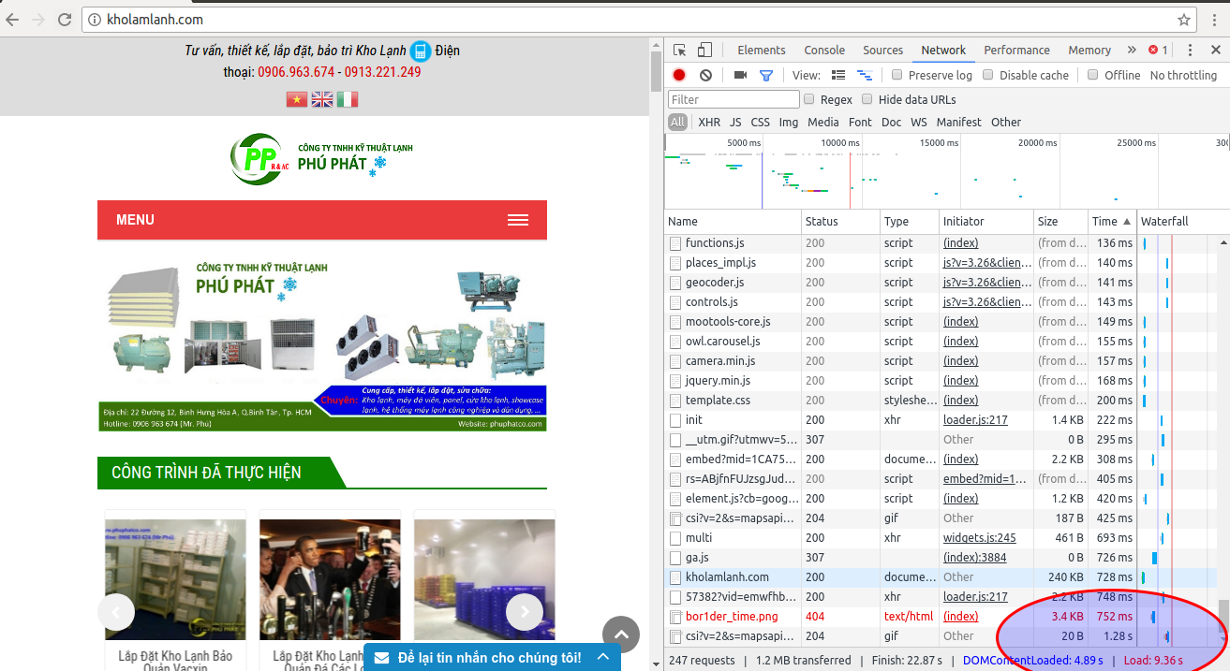Open the Elements tab
Image resolution: width=1230 pixels, height=671 pixels.
[762, 51]
